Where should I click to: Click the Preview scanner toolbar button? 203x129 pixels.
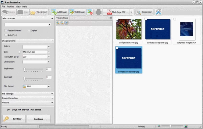pos(9,12)
